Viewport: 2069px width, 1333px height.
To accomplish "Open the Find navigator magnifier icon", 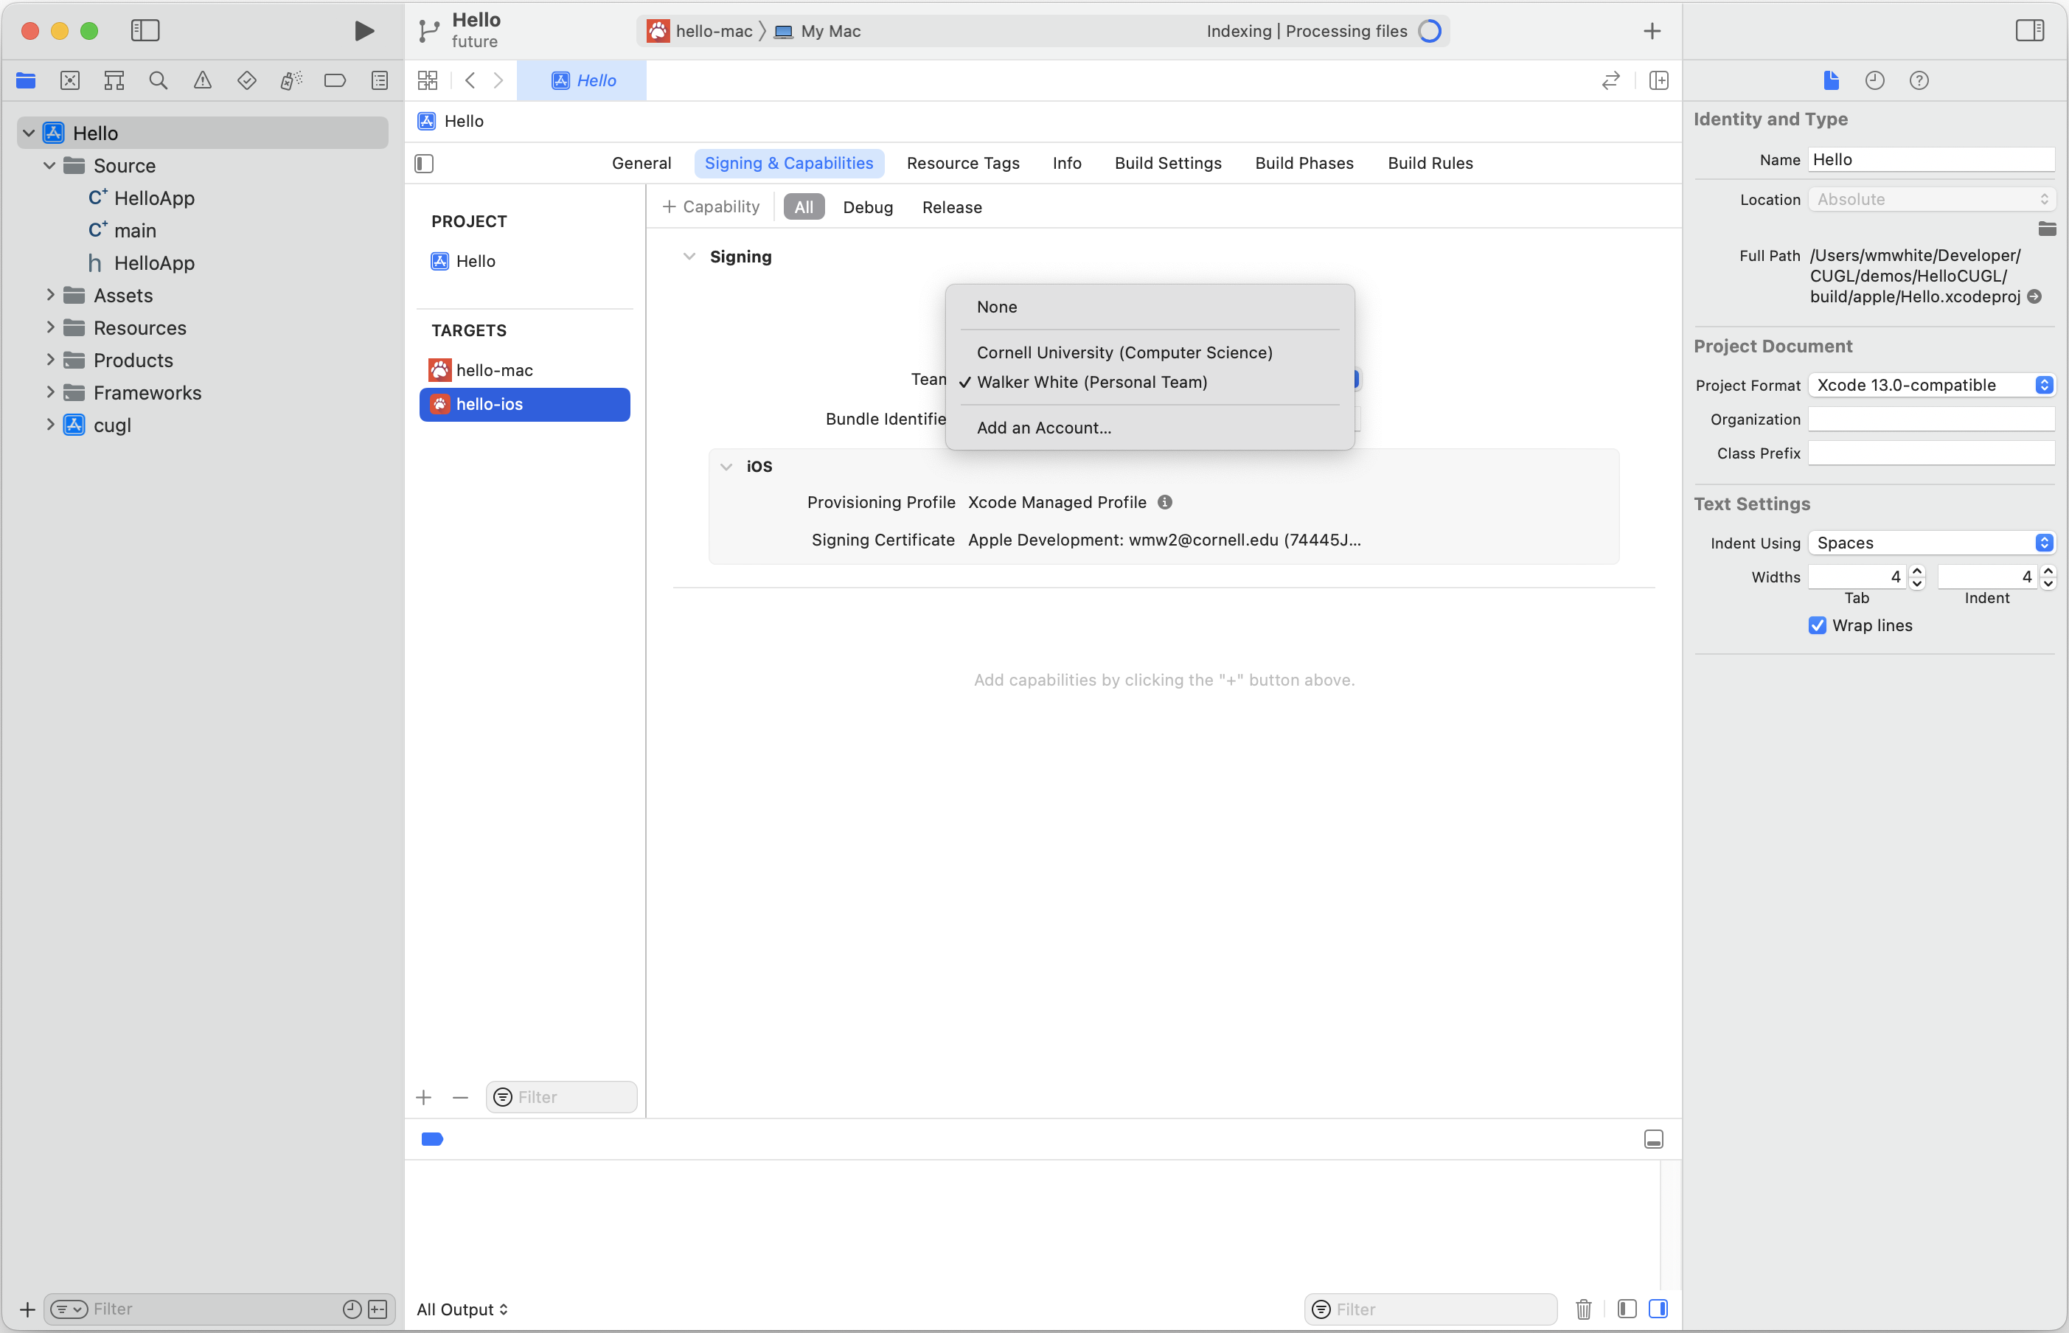I will (x=158, y=80).
